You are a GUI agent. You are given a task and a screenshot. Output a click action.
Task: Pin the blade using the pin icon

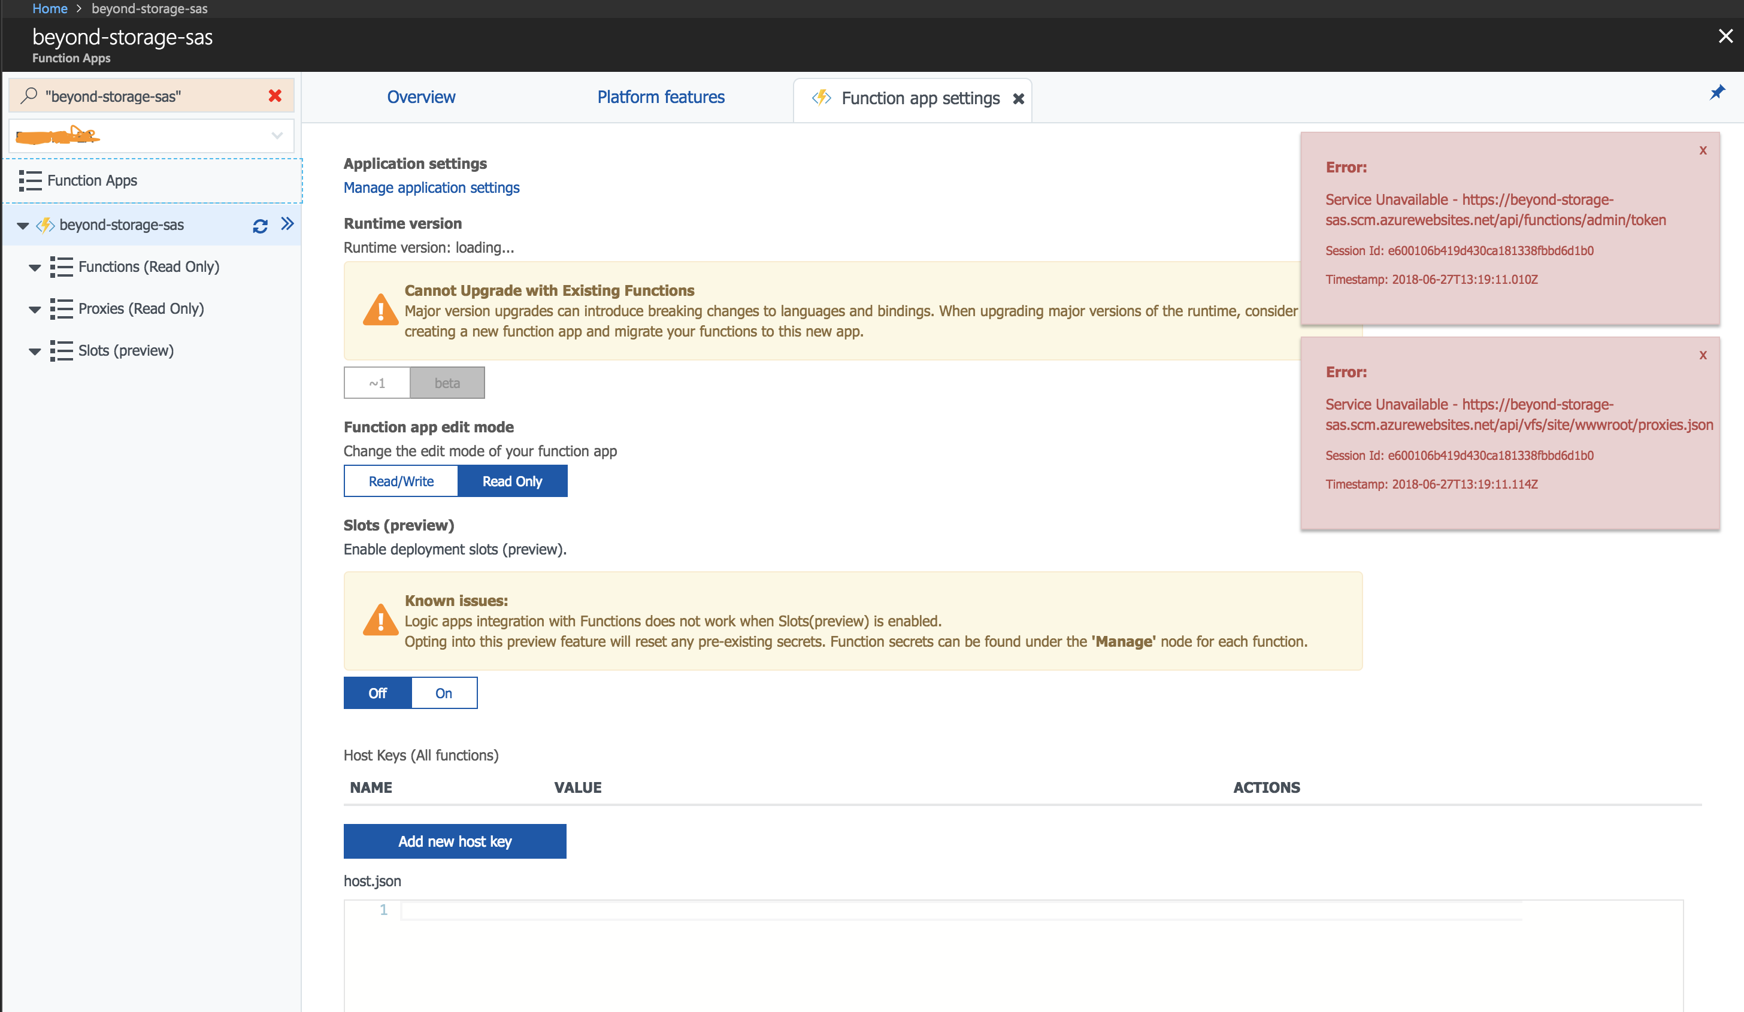click(x=1717, y=92)
